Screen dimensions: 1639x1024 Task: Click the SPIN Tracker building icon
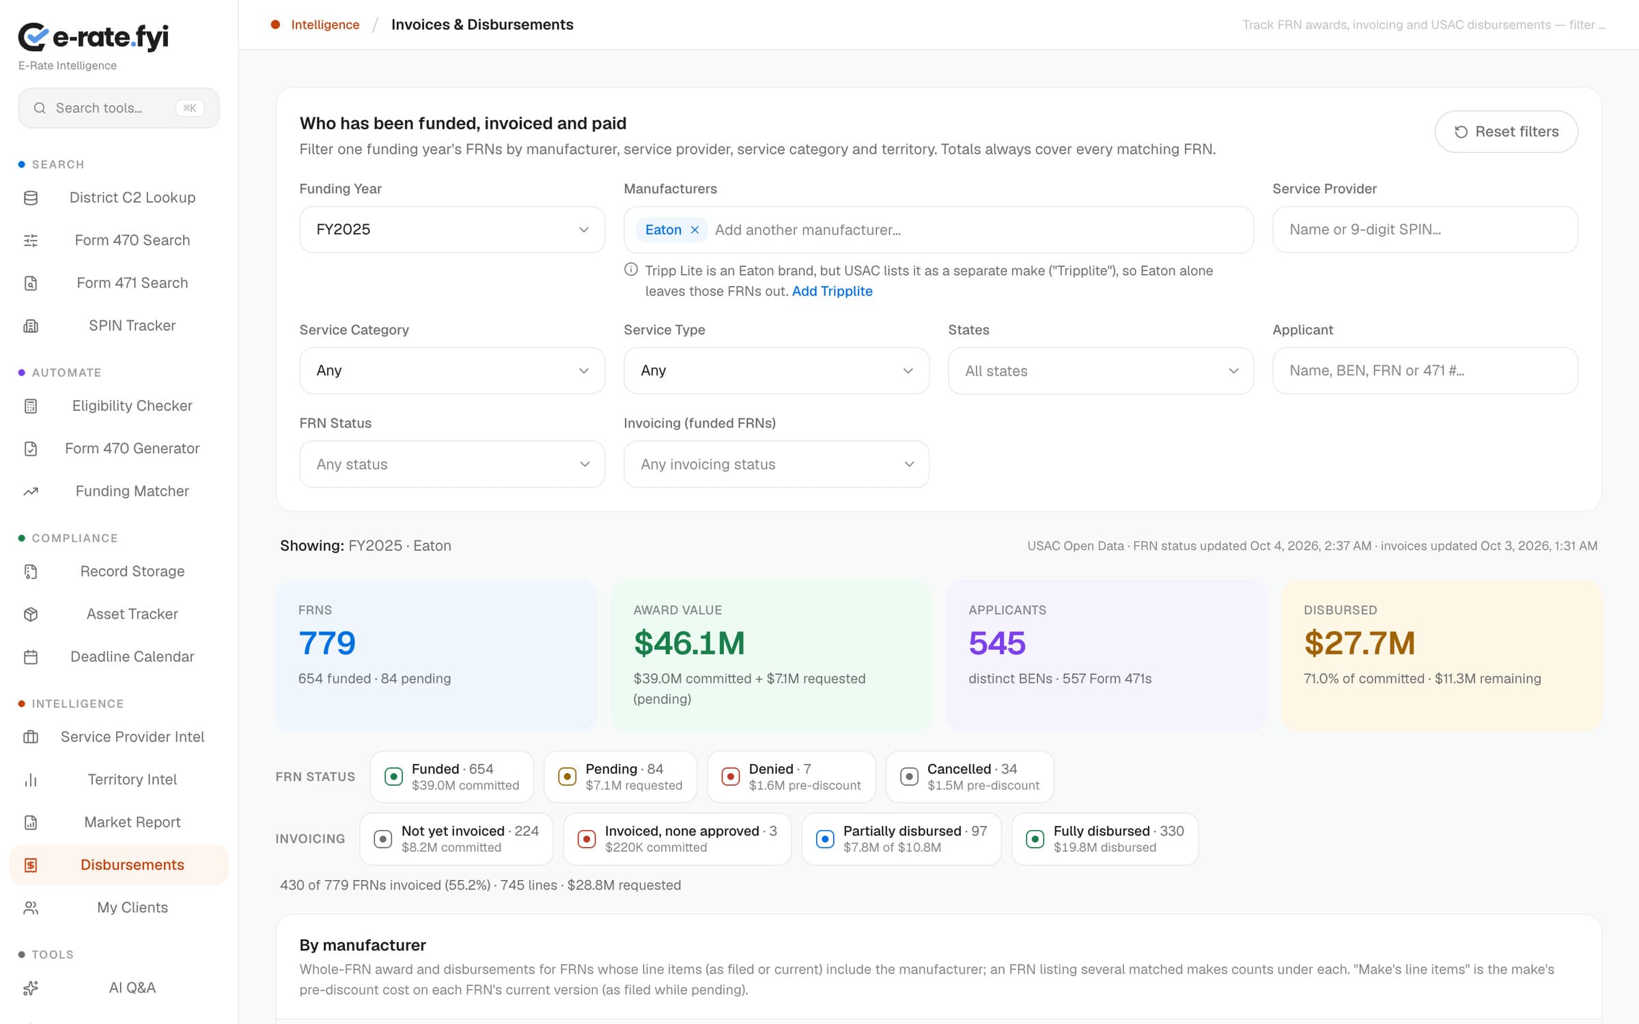[x=31, y=326]
